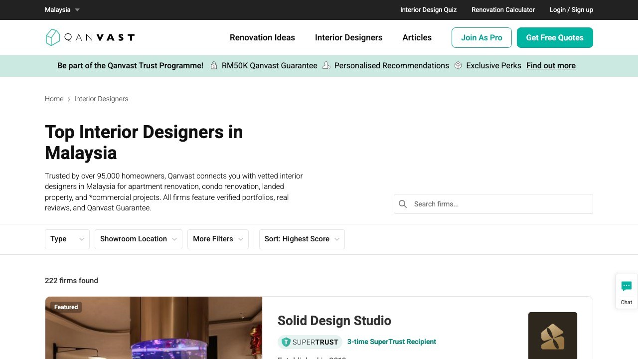Open the Renovation Ideas menu

coord(262,37)
